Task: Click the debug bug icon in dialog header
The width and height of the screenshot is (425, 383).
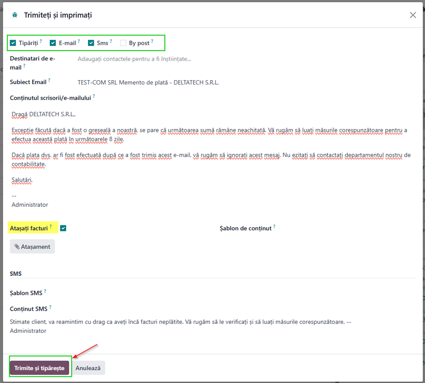Action: coord(15,15)
